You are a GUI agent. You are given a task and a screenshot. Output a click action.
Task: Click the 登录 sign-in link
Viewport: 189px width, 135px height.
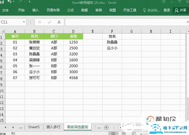tap(167, 10)
